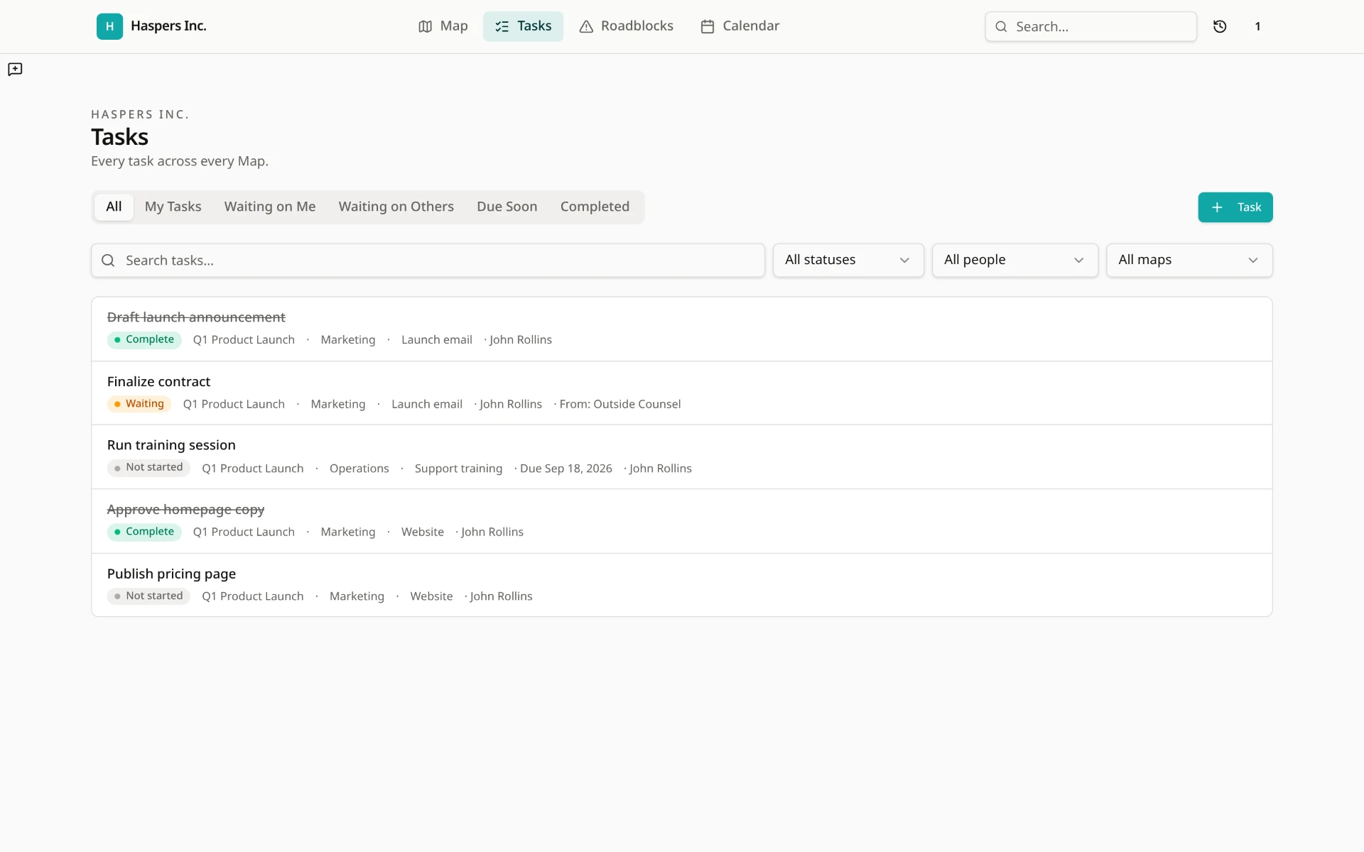The width and height of the screenshot is (1364, 852).
Task: Click the feedback comment icon
Action: tap(15, 69)
